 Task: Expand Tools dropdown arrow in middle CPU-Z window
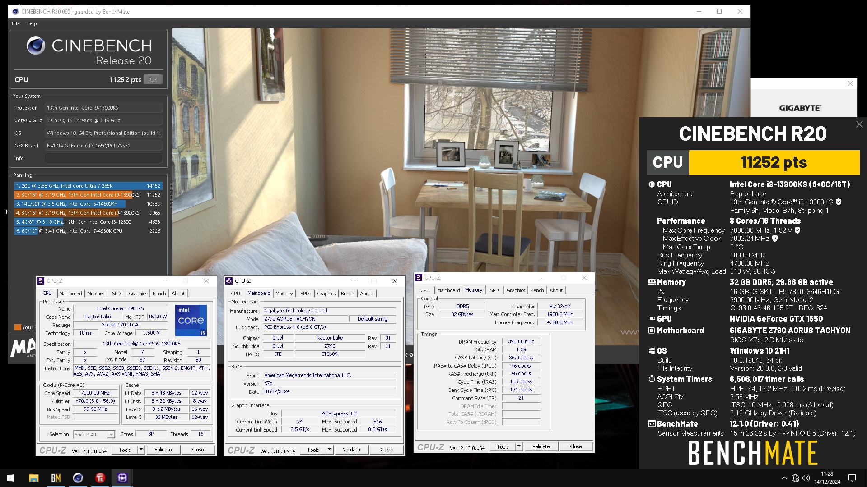point(329,450)
